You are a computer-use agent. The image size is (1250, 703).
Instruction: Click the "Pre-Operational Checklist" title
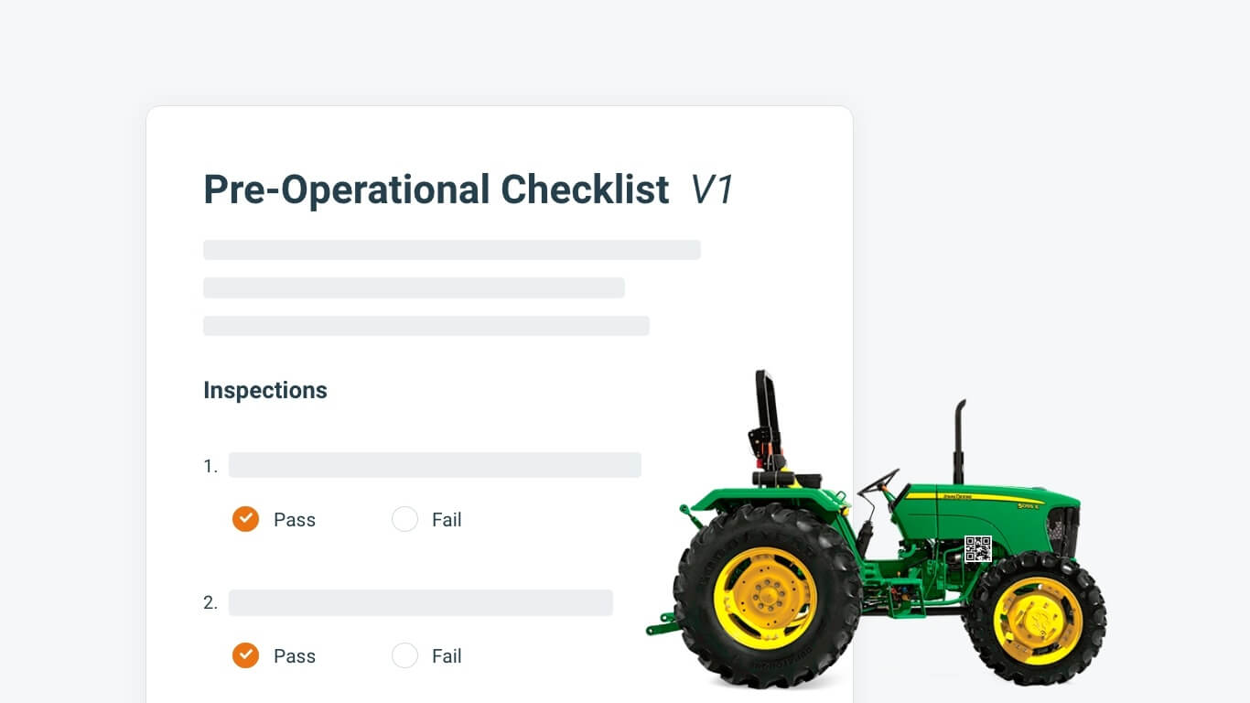point(436,189)
